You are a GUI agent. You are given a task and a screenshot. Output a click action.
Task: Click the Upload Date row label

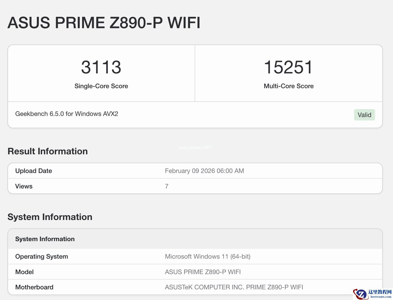(34, 171)
